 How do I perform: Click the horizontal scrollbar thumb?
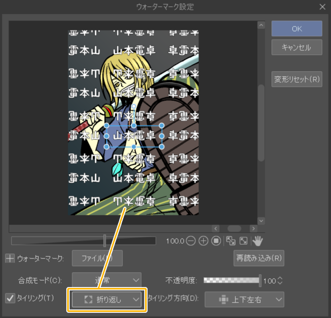click(234, 228)
